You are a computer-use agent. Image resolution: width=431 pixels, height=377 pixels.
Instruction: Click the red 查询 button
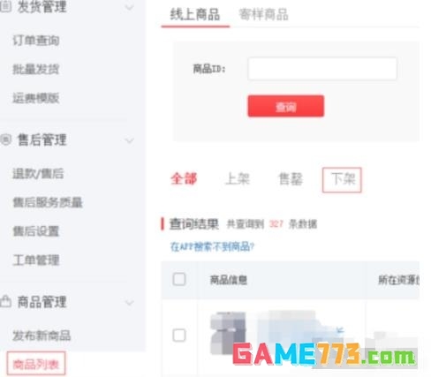286,106
